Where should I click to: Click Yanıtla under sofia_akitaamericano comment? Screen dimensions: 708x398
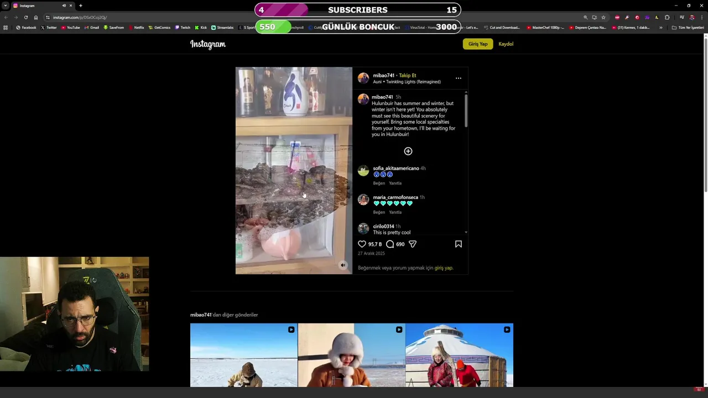[395, 183]
